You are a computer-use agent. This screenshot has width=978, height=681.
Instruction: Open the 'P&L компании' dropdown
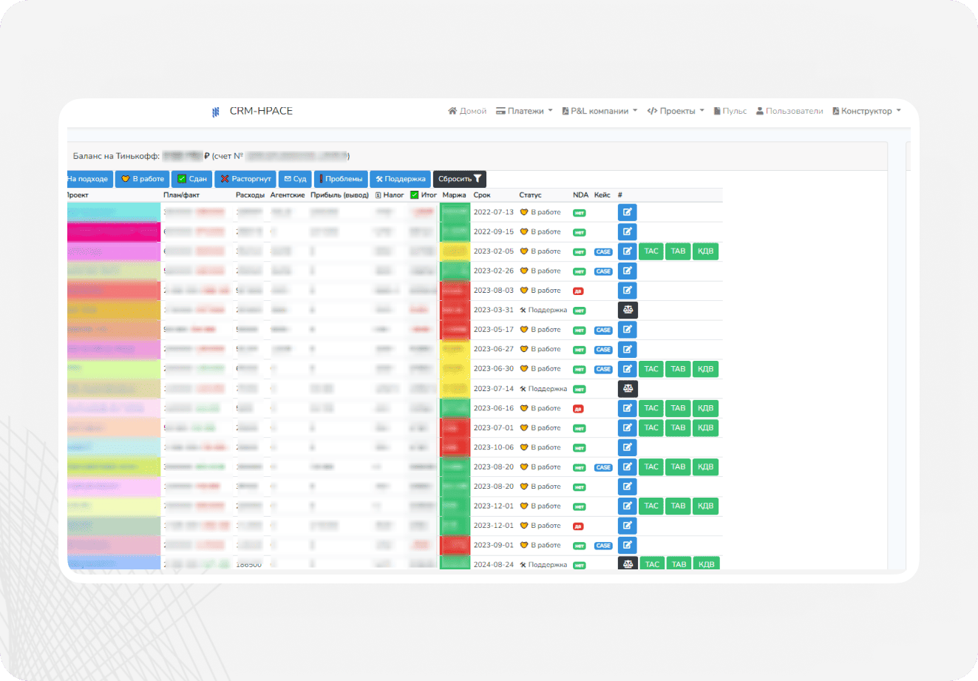pyautogui.click(x=600, y=111)
